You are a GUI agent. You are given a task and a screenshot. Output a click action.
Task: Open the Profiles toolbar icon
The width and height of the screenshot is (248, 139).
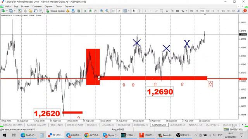pyautogui.click(x=11, y=11)
